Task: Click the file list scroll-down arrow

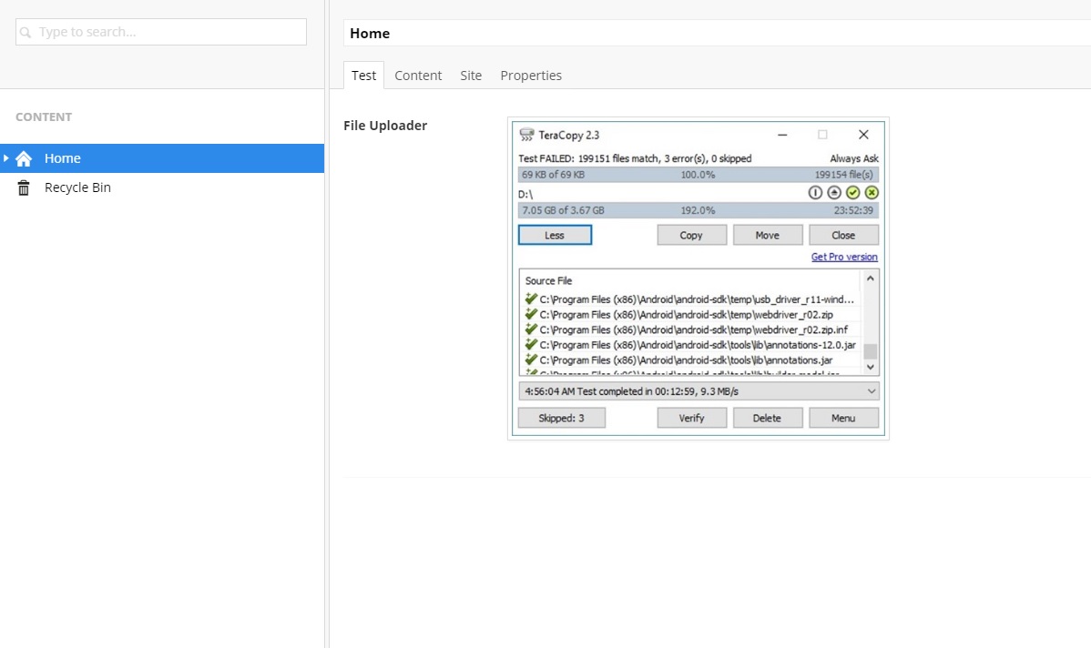Action: click(870, 367)
